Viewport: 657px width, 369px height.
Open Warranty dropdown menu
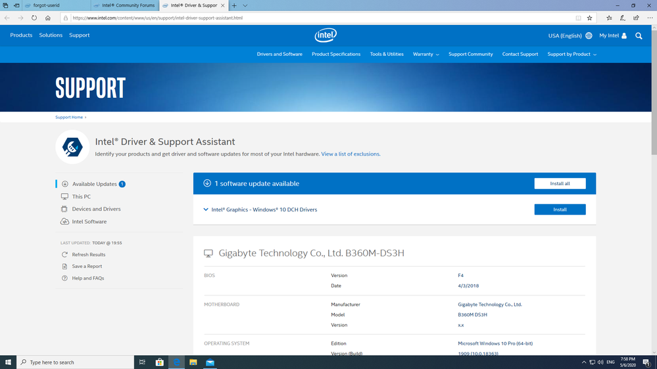[x=426, y=54]
